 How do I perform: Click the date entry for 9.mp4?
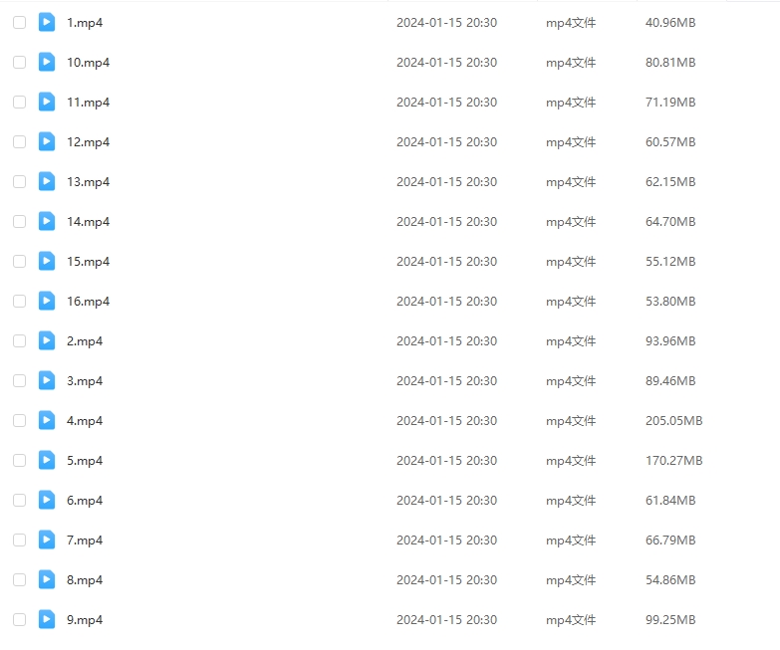tap(446, 620)
